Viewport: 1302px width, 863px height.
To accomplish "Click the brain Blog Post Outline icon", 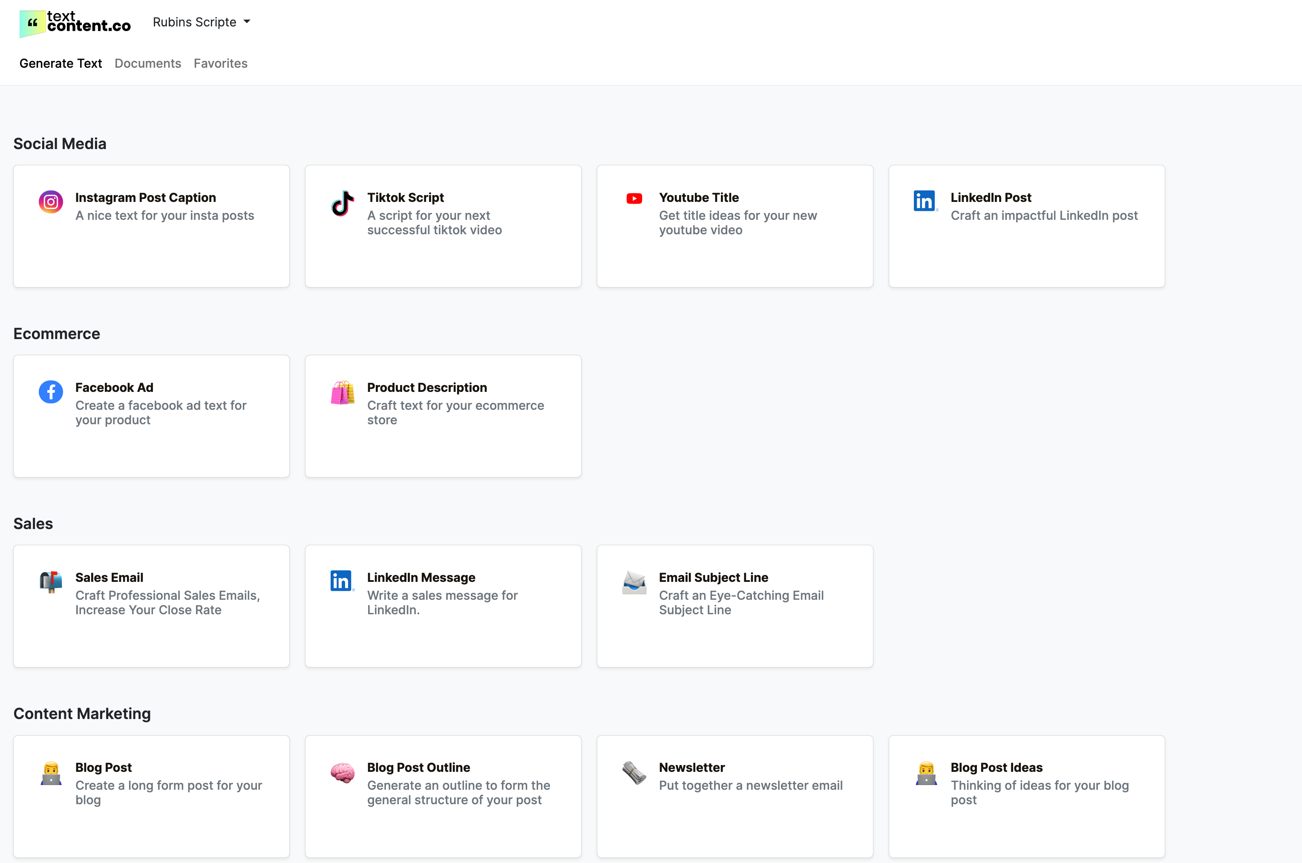I will (343, 773).
